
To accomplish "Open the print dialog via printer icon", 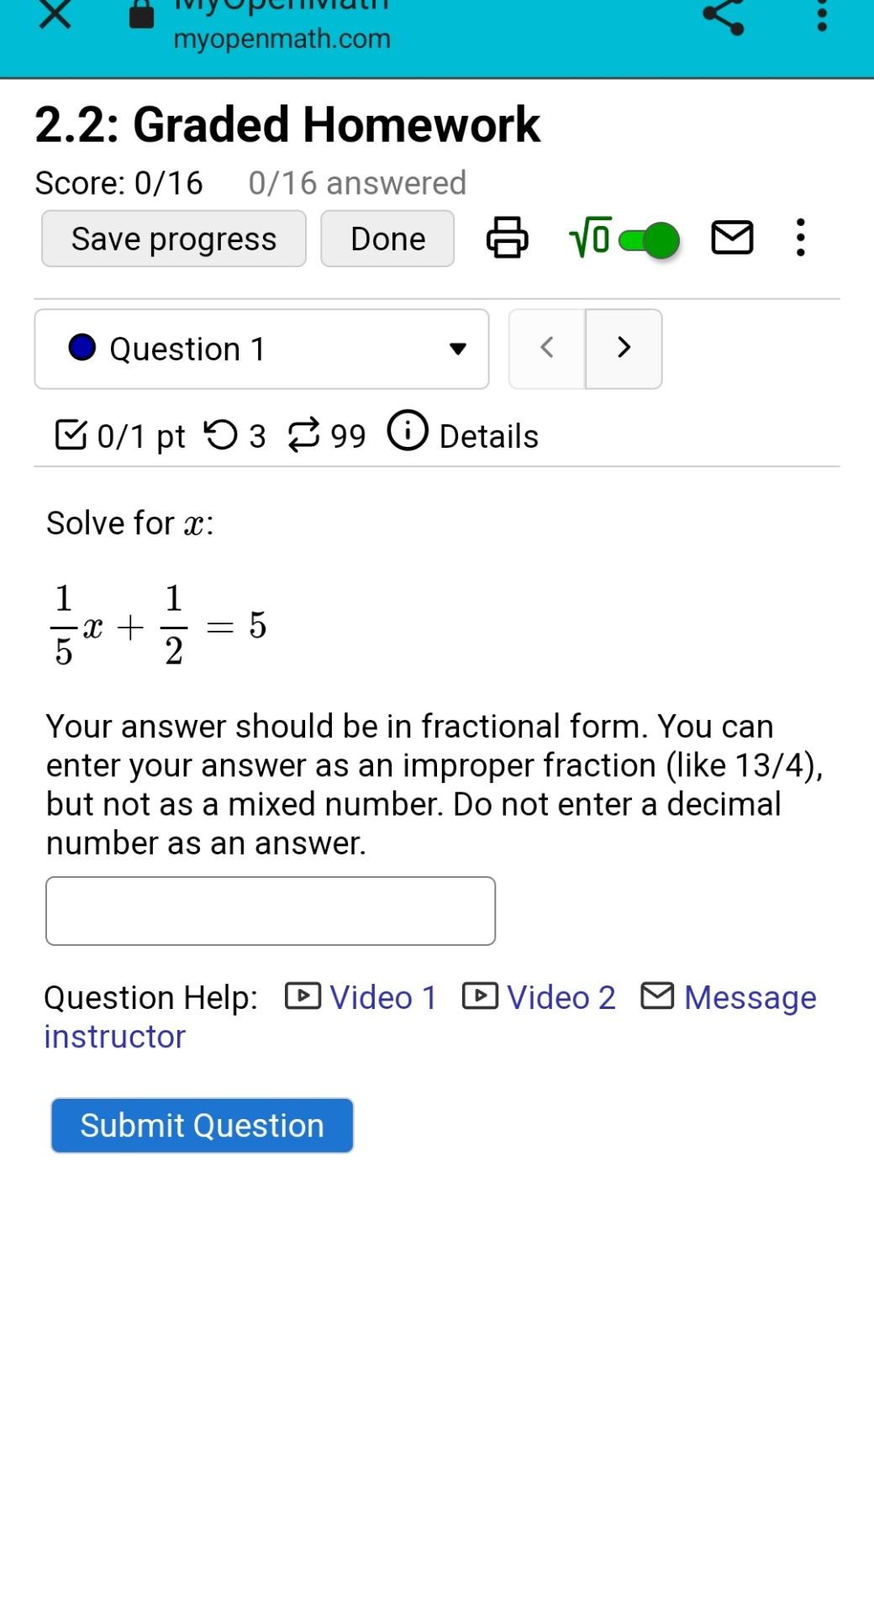I will tap(506, 239).
